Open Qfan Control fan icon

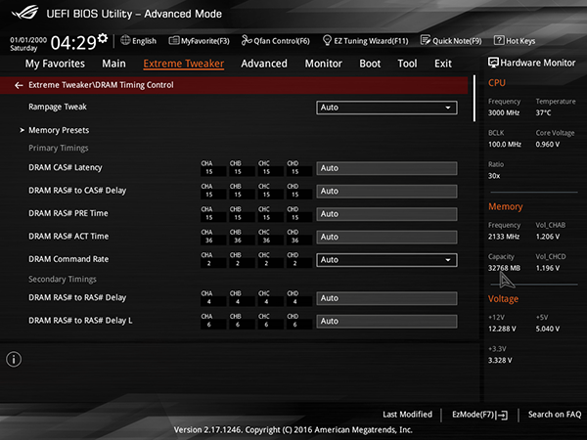(x=247, y=40)
